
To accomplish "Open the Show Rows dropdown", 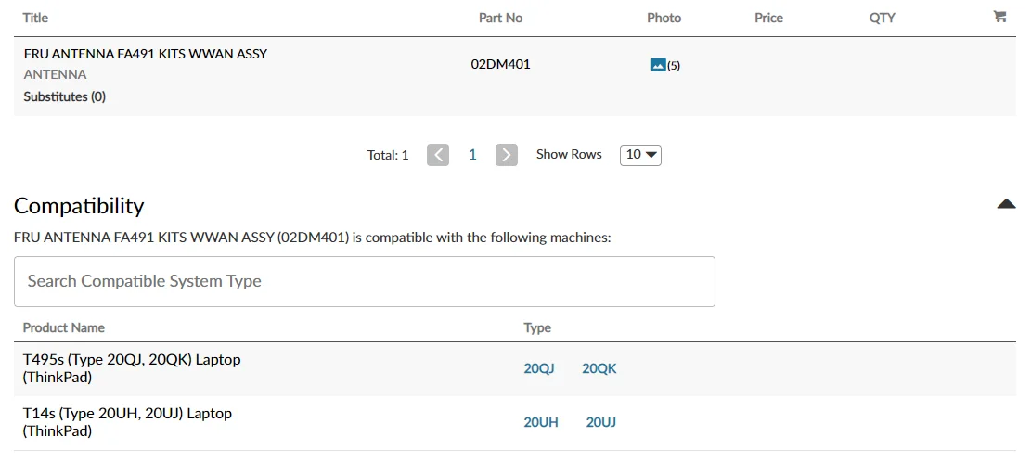I will tap(640, 155).
